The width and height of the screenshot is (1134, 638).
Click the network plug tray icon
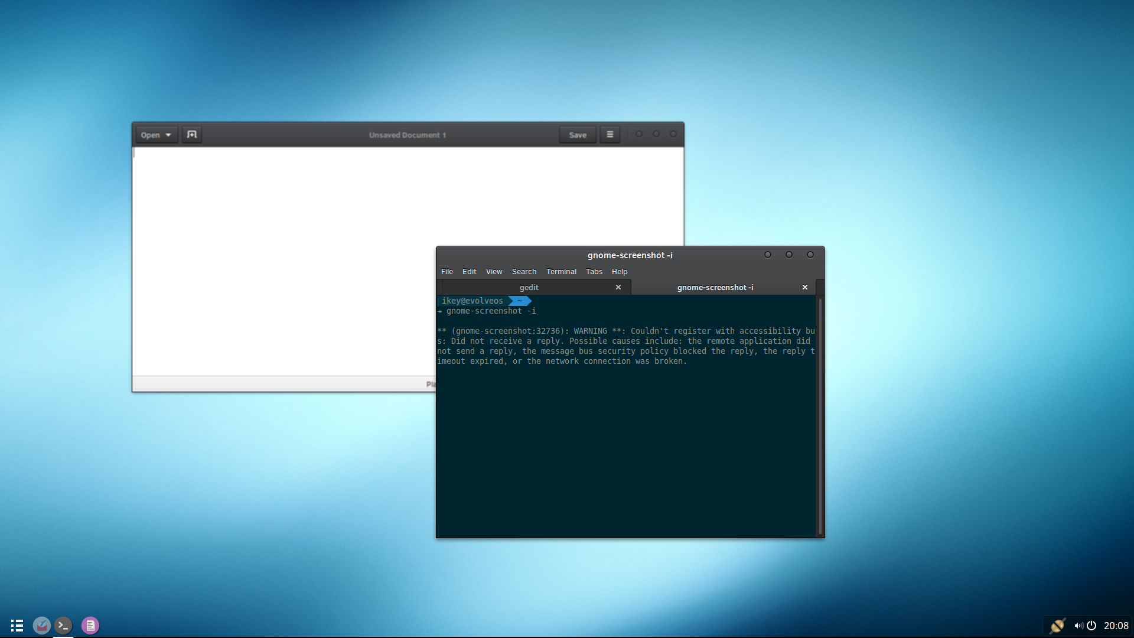coord(1057,626)
